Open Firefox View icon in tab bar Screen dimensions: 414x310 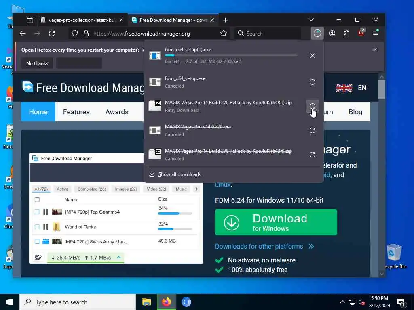click(30, 20)
